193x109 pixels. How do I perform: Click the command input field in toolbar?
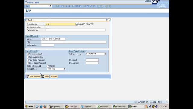point(40,6)
